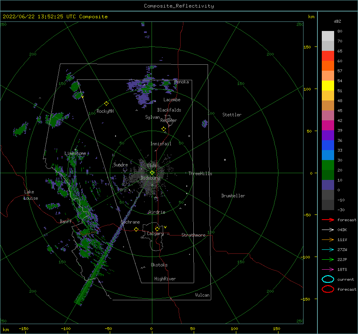The image size is (358, 334).
Task: Click the orange 111V arrow icon
Action: (328, 239)
